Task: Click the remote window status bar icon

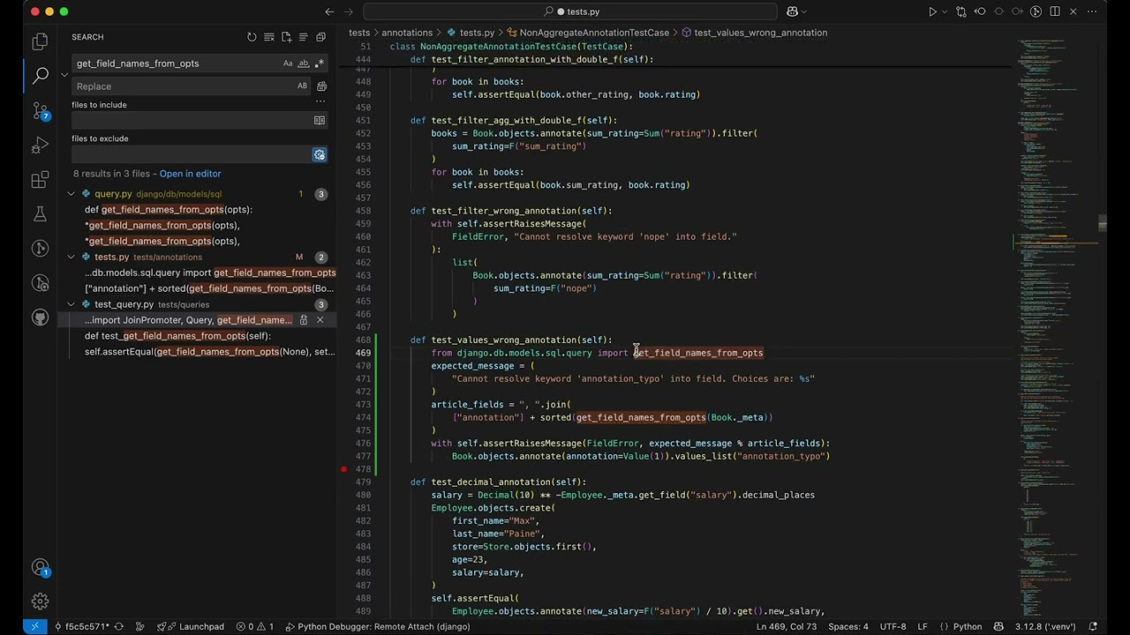Action: coord(35,626)
